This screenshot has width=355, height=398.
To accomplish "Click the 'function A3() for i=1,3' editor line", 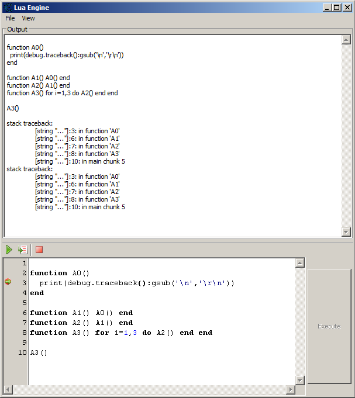I will (121, 333).
